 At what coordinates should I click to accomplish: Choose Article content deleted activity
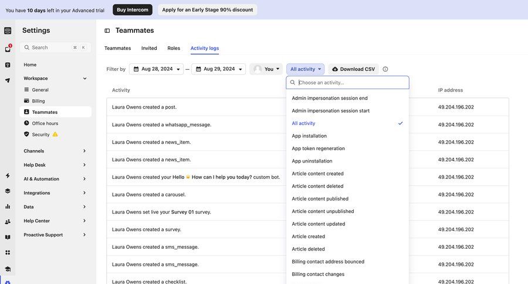pos(347,186)
